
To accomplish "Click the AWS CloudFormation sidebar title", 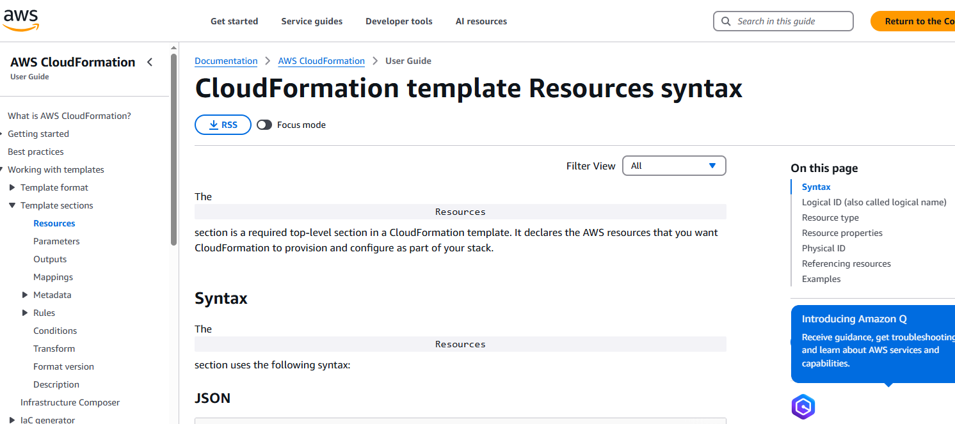I will 72,62.
